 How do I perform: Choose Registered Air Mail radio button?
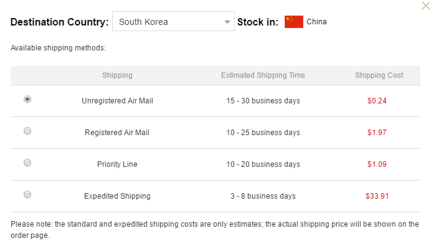click(27, 131)
